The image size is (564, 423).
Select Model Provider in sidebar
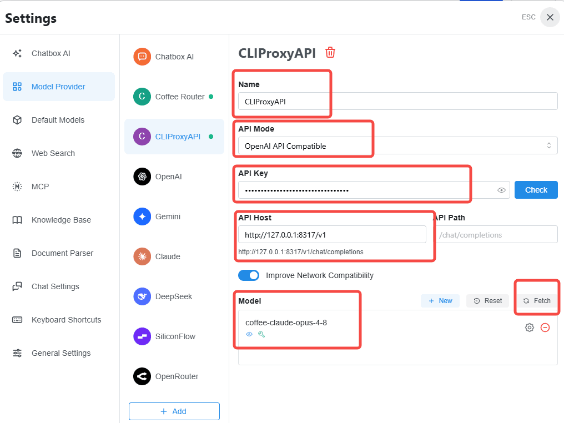point(59,87)
